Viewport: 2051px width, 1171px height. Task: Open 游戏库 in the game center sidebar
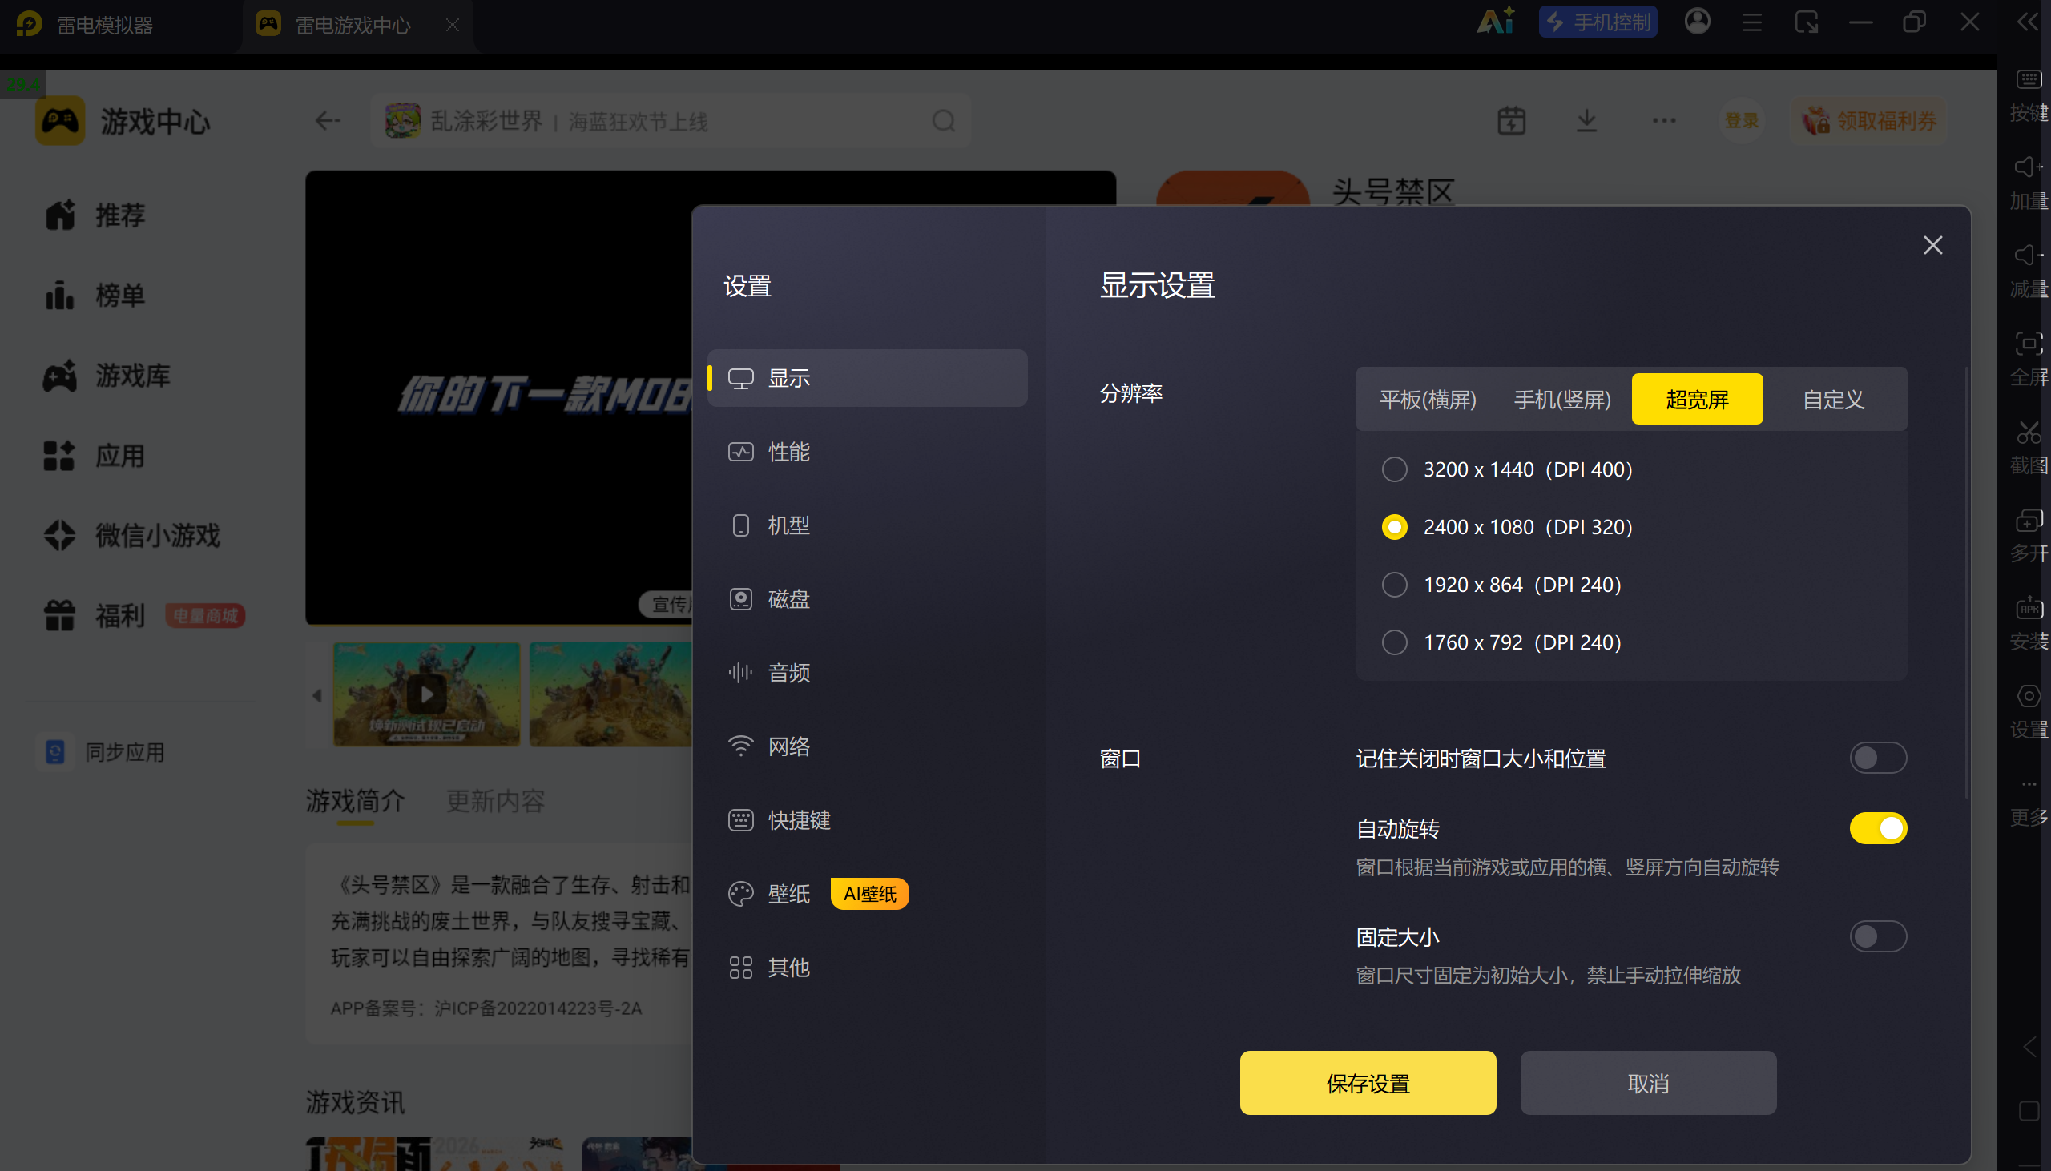(107, 376)
